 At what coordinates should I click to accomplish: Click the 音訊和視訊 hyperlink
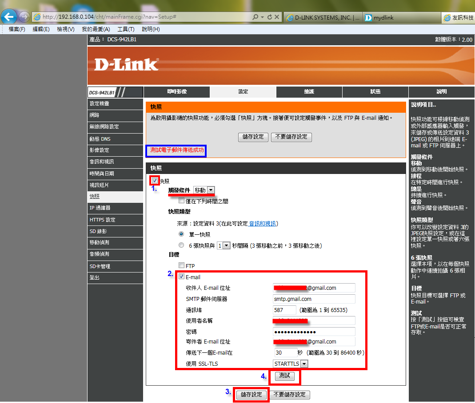(263, 223)
